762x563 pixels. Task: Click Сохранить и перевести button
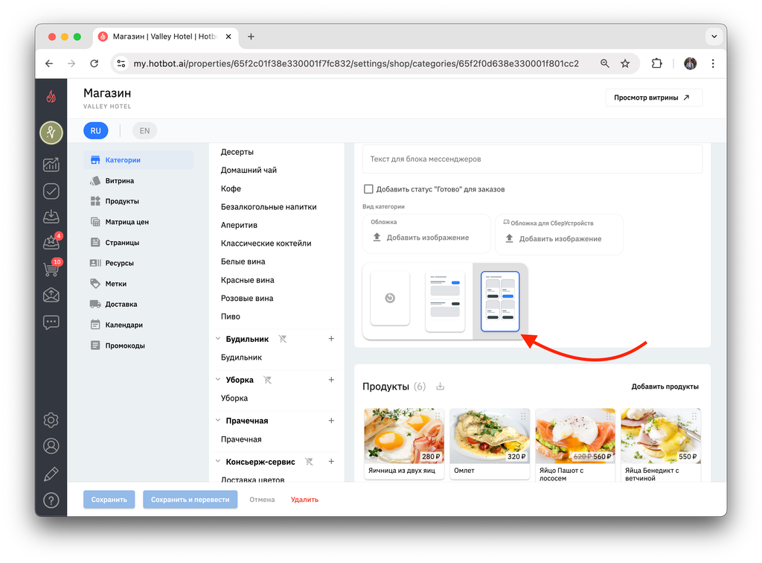click(x=190, y=500)
